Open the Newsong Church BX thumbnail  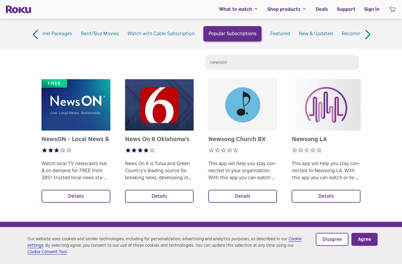click(243, 105)
